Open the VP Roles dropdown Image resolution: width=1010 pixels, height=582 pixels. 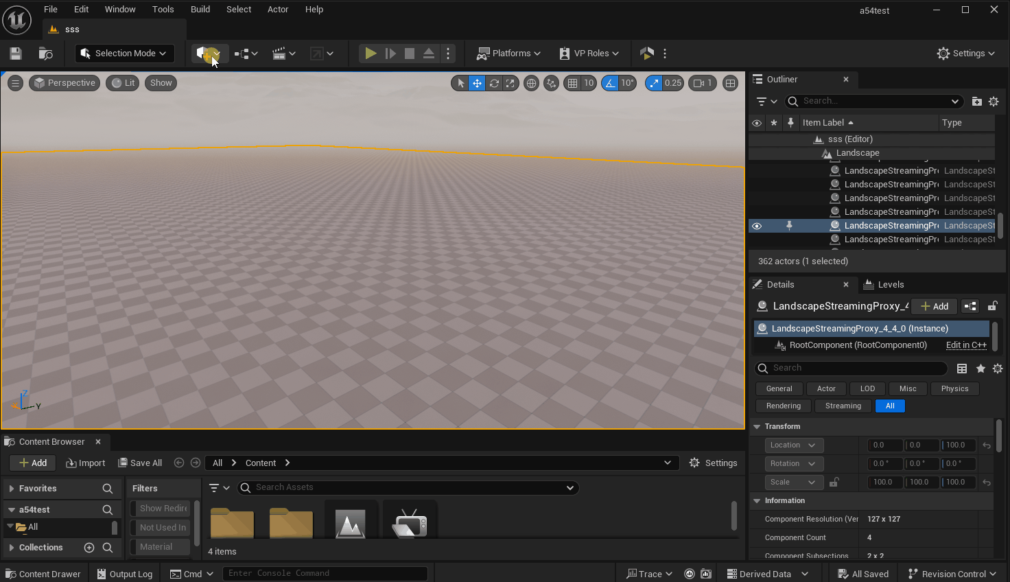(x=589, y=54)
